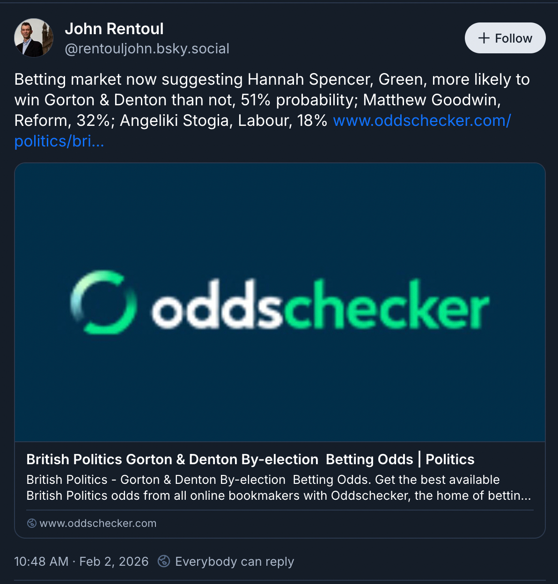
Task: Click the green "checker" part of the wordmark
Action: point(386,305)
